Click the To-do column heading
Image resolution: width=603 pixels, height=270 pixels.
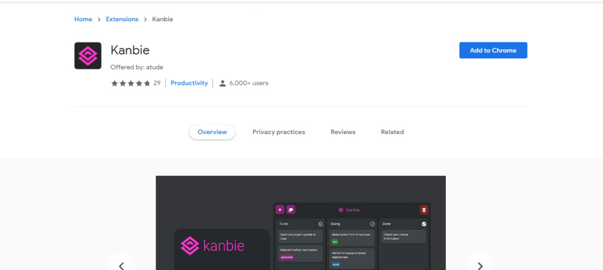click(284, 224)
